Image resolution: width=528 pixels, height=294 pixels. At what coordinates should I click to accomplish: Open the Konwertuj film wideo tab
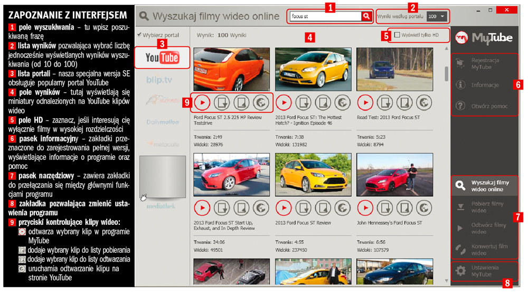coord(485,249)
